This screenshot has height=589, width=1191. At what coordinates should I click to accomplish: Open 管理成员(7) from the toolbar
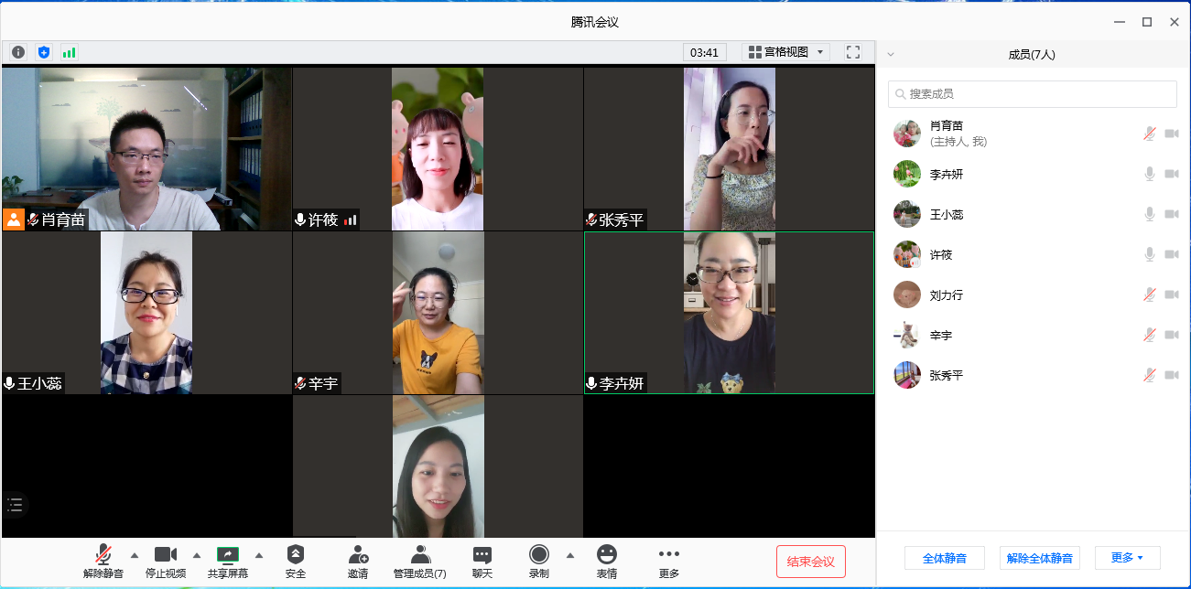click(420, 561)
